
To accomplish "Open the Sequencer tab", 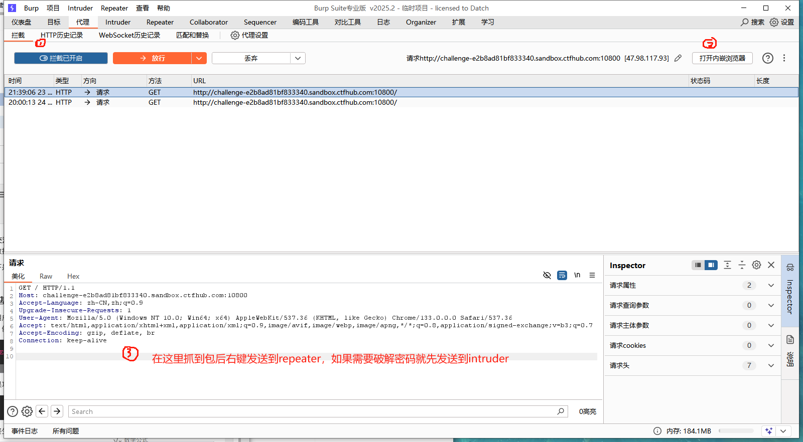I will pos(260,22).
